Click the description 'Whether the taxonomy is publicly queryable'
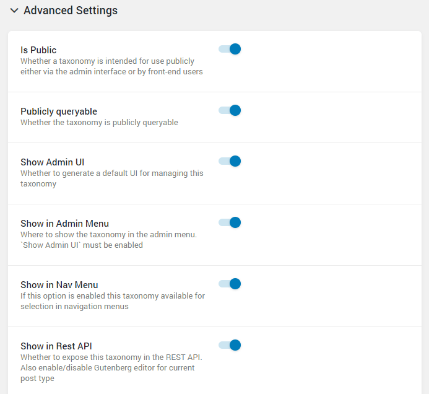The width and height of the screenshot is (429, 394). click(x=99, y=123)
